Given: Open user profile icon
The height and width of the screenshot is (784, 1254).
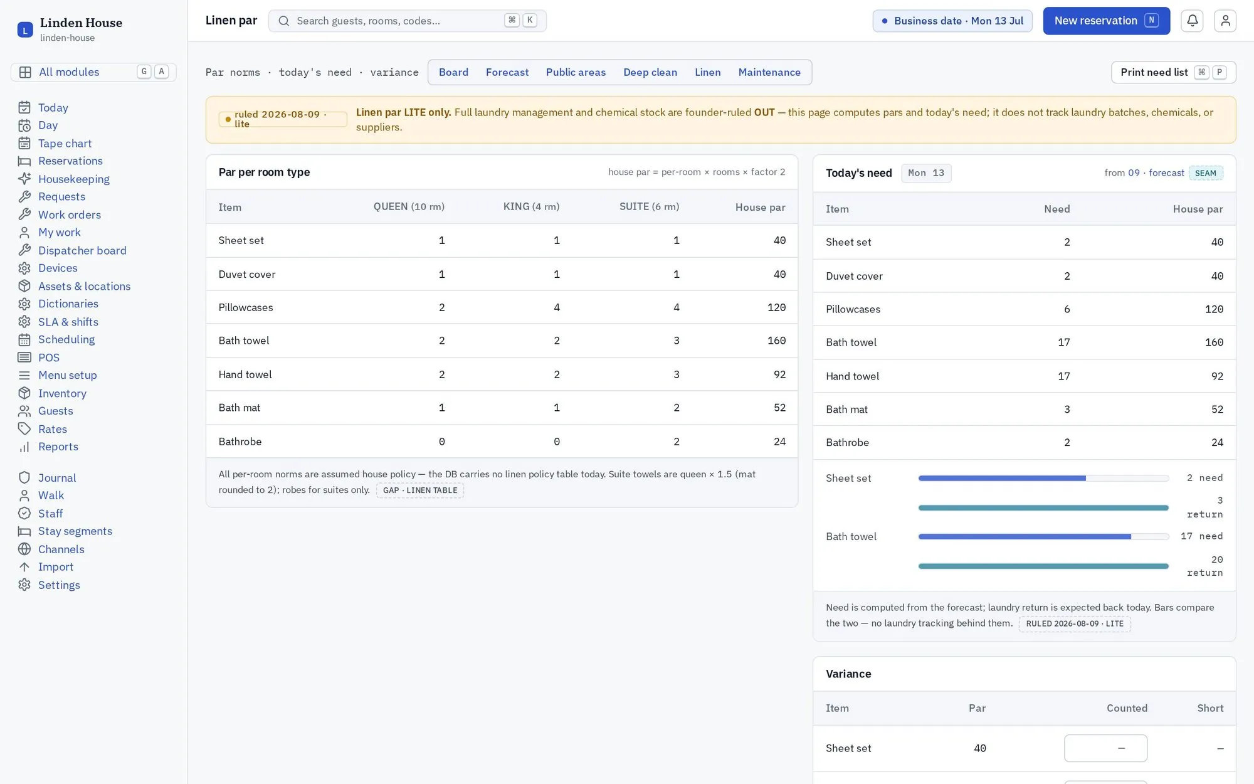Looking at the screenshot, I should tap(1225, 21).
